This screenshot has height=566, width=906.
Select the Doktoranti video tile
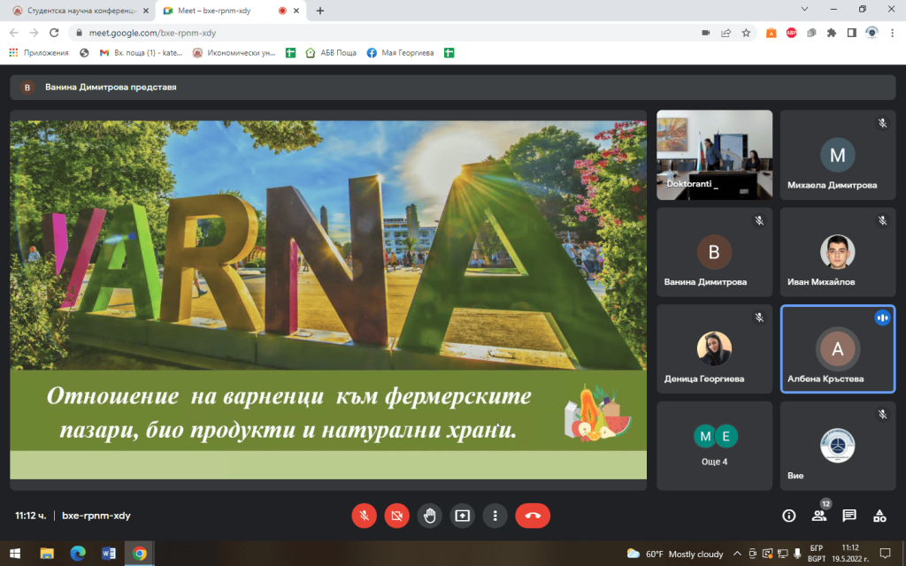tap(714, 155)
